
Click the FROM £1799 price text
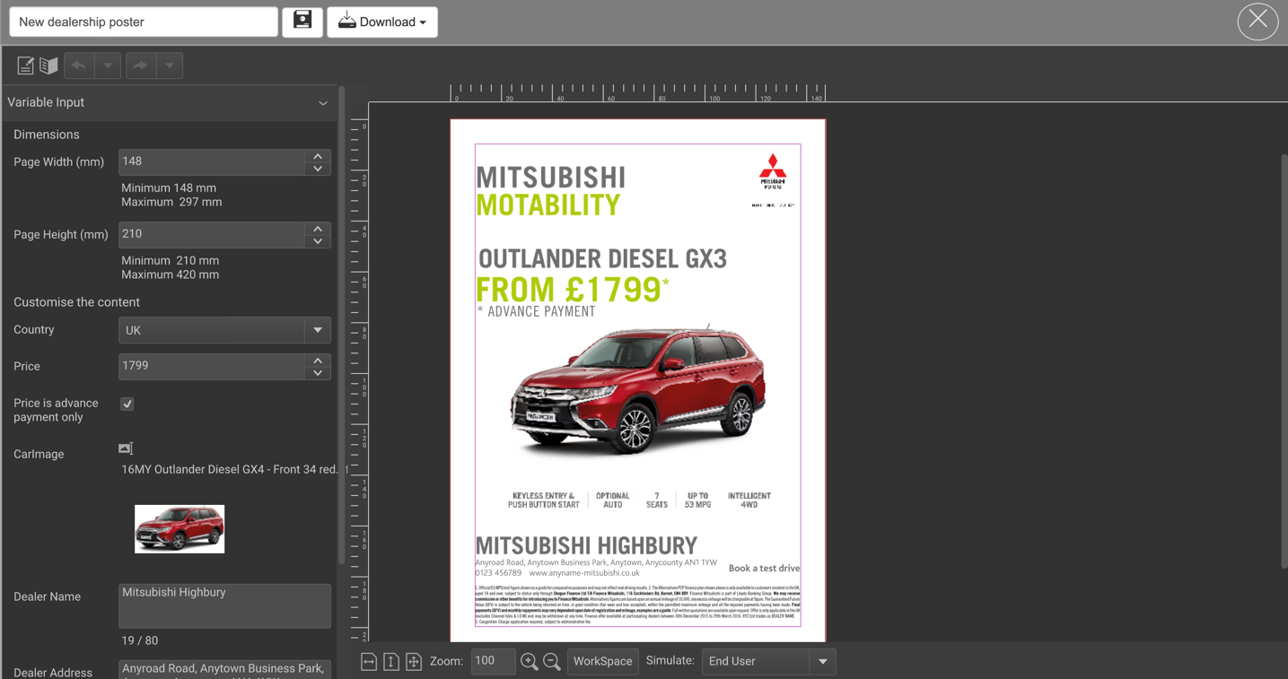pyautogui.click(x=573, y=290)
